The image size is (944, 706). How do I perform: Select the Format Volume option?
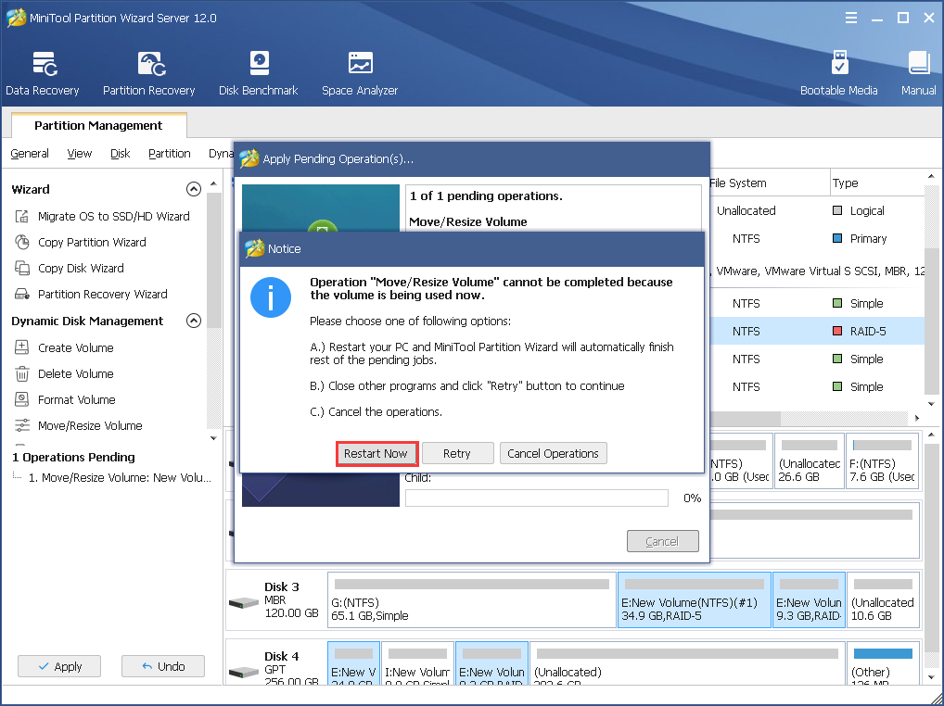(x=78, y=399)
